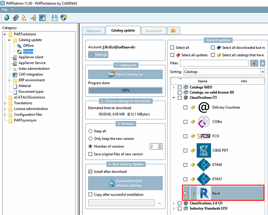Click the orange index tree toolbar icon
The height and width of the screenshot is (215, 268).
pos(24,18)
